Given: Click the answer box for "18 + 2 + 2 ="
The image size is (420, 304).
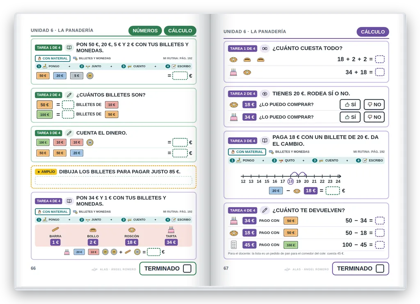Looking at the screenshot, I should tap(380, 59).
